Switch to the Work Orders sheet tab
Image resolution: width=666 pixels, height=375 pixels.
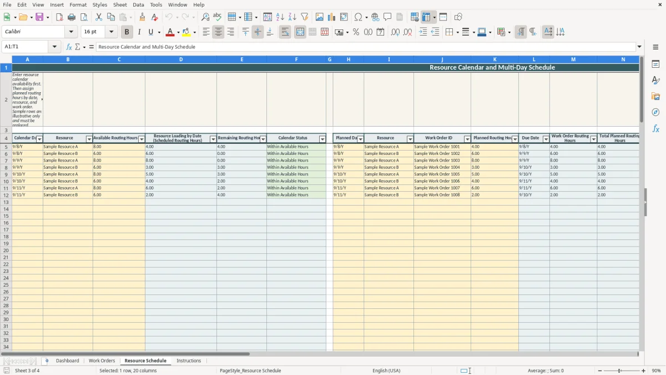(x=102, y=361)
